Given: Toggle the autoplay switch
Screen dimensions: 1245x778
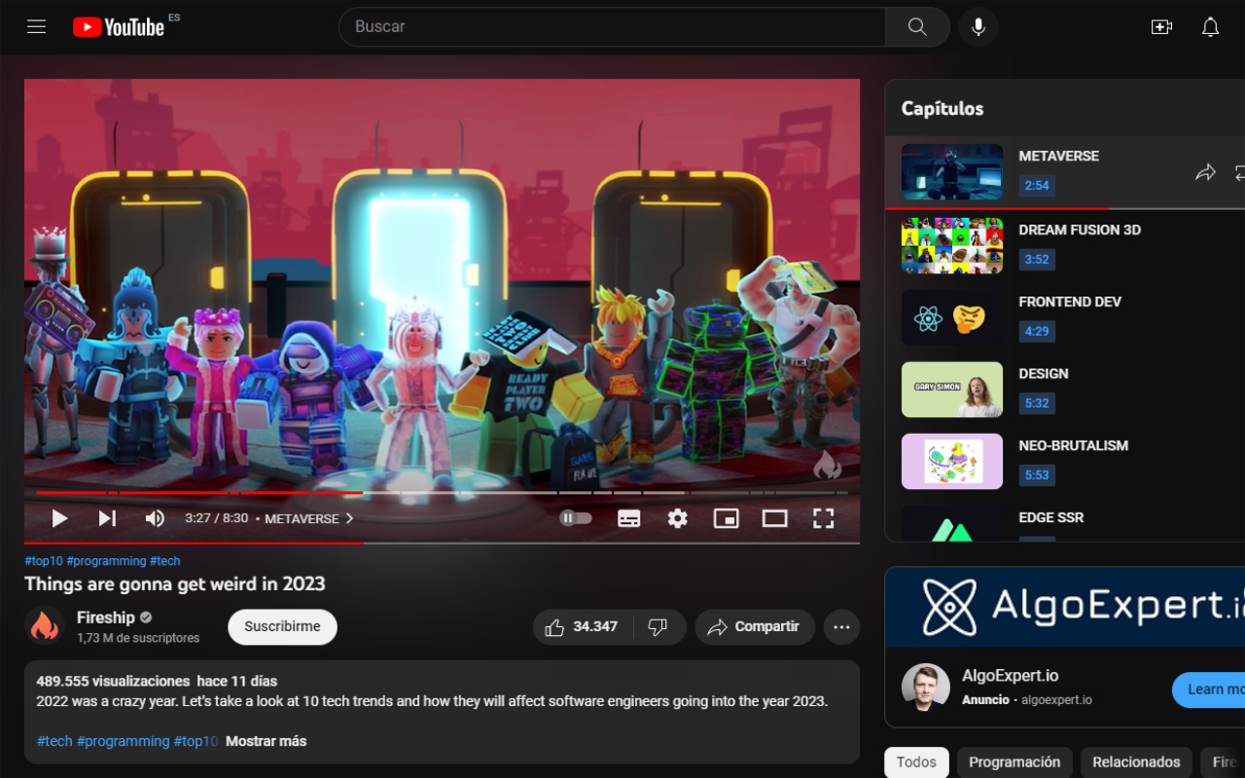Looking at the screenshot, I should (576, 518).
